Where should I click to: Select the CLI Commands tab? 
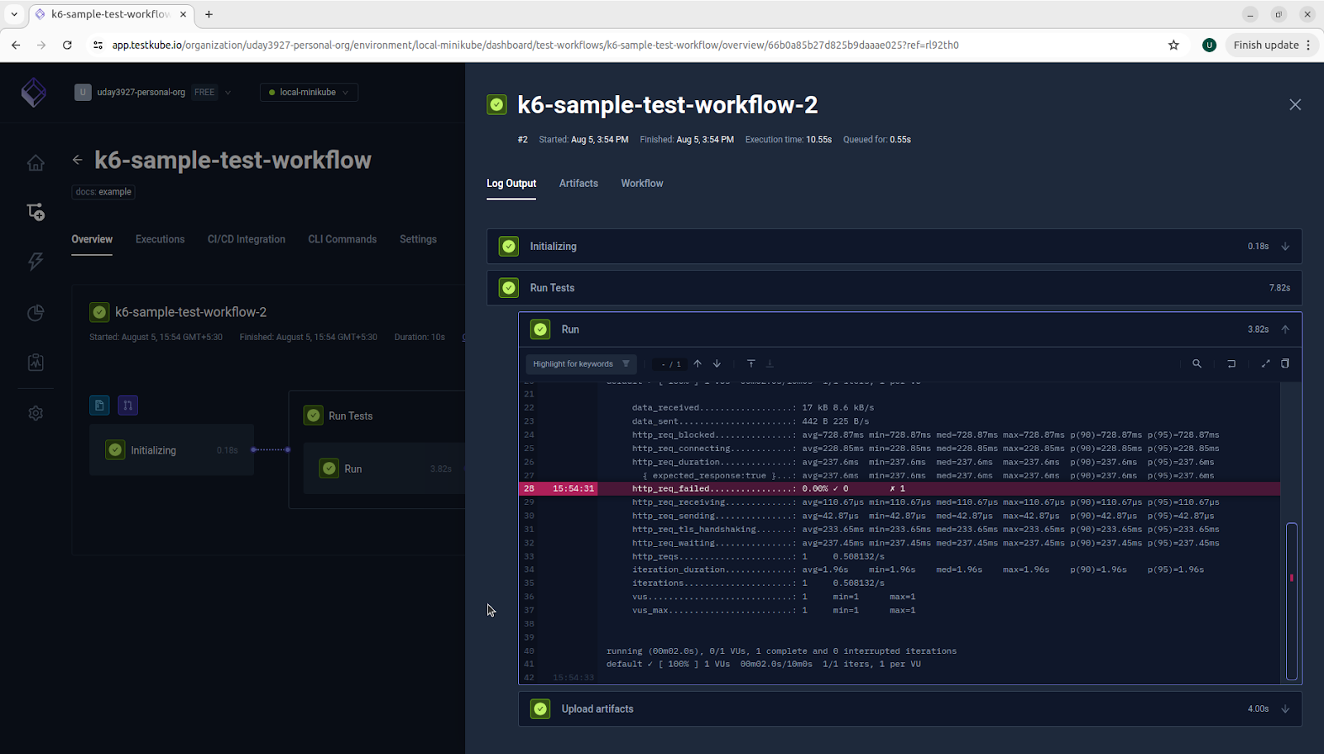[343, 239]
